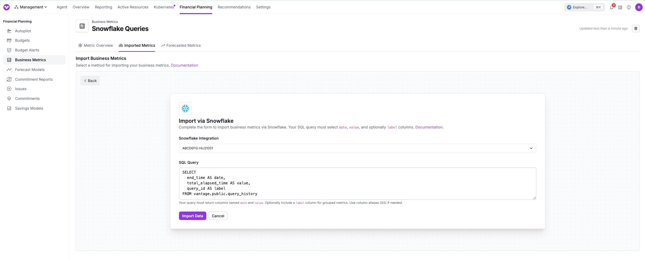This screenshot has width=645, height=260.
Task: Go to the Agent nav item
Action: pyautogui.click(x=62, y=7)
